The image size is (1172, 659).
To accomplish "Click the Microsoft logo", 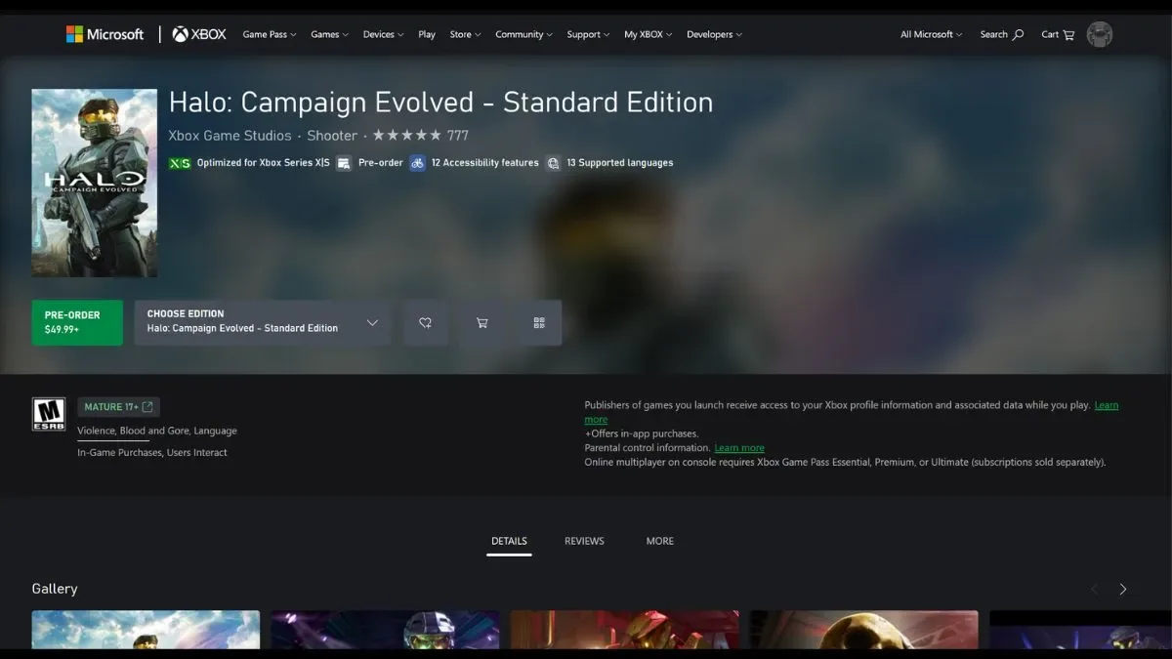I will pos(105,34).
